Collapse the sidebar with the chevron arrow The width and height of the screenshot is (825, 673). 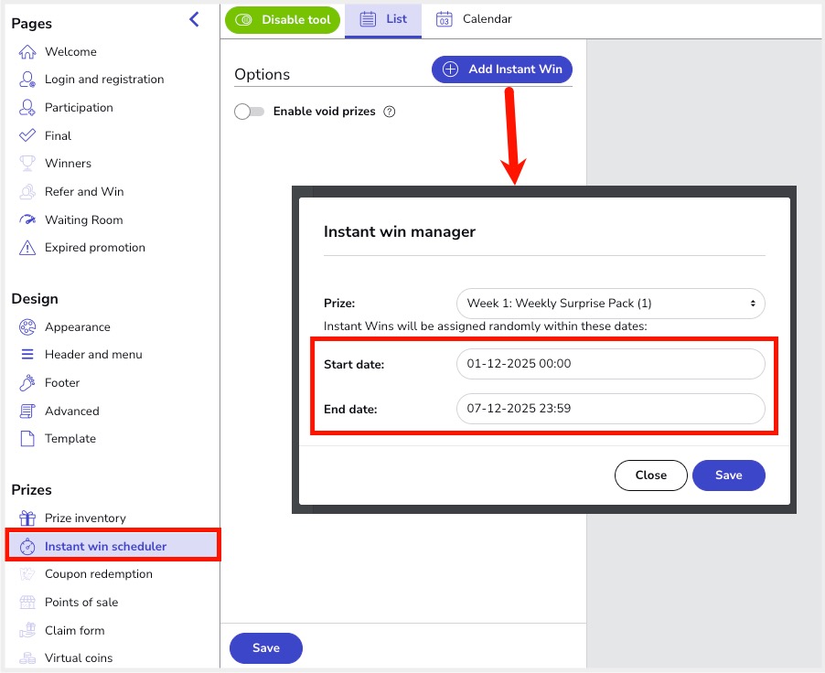click(x=194, y=19)
